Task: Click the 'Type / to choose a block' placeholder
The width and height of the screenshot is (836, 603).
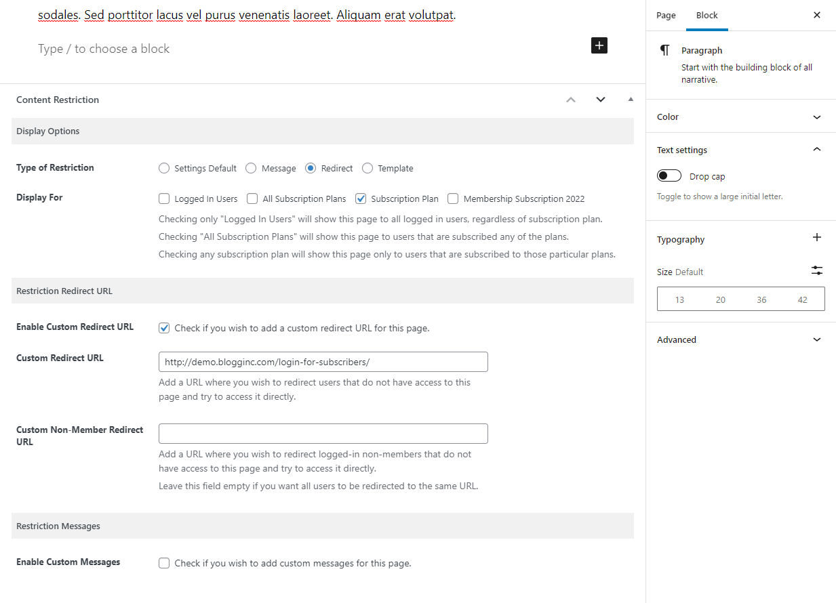Action: click(104, 49)
